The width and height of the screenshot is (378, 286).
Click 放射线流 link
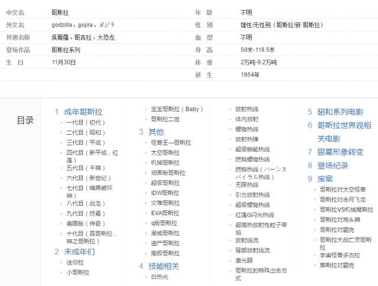point(247,240)
